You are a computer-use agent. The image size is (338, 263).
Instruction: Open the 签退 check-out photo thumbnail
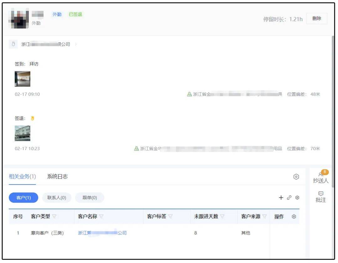[23, 133]
